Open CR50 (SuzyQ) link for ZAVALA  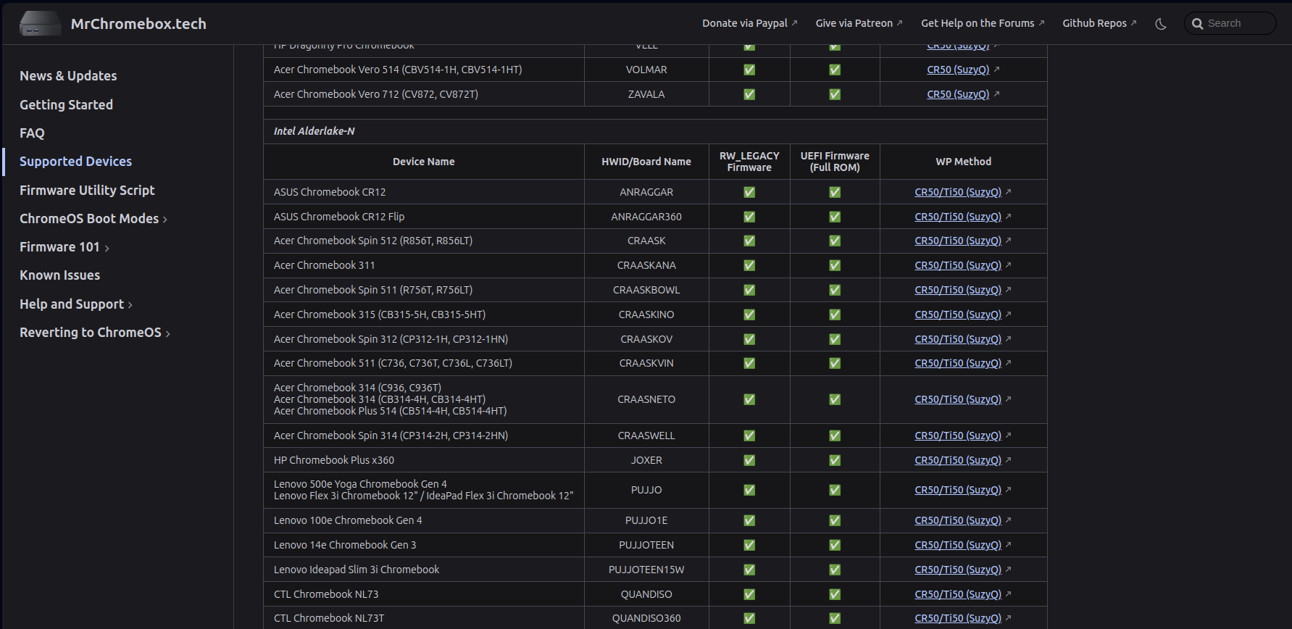tap(958, 94)
